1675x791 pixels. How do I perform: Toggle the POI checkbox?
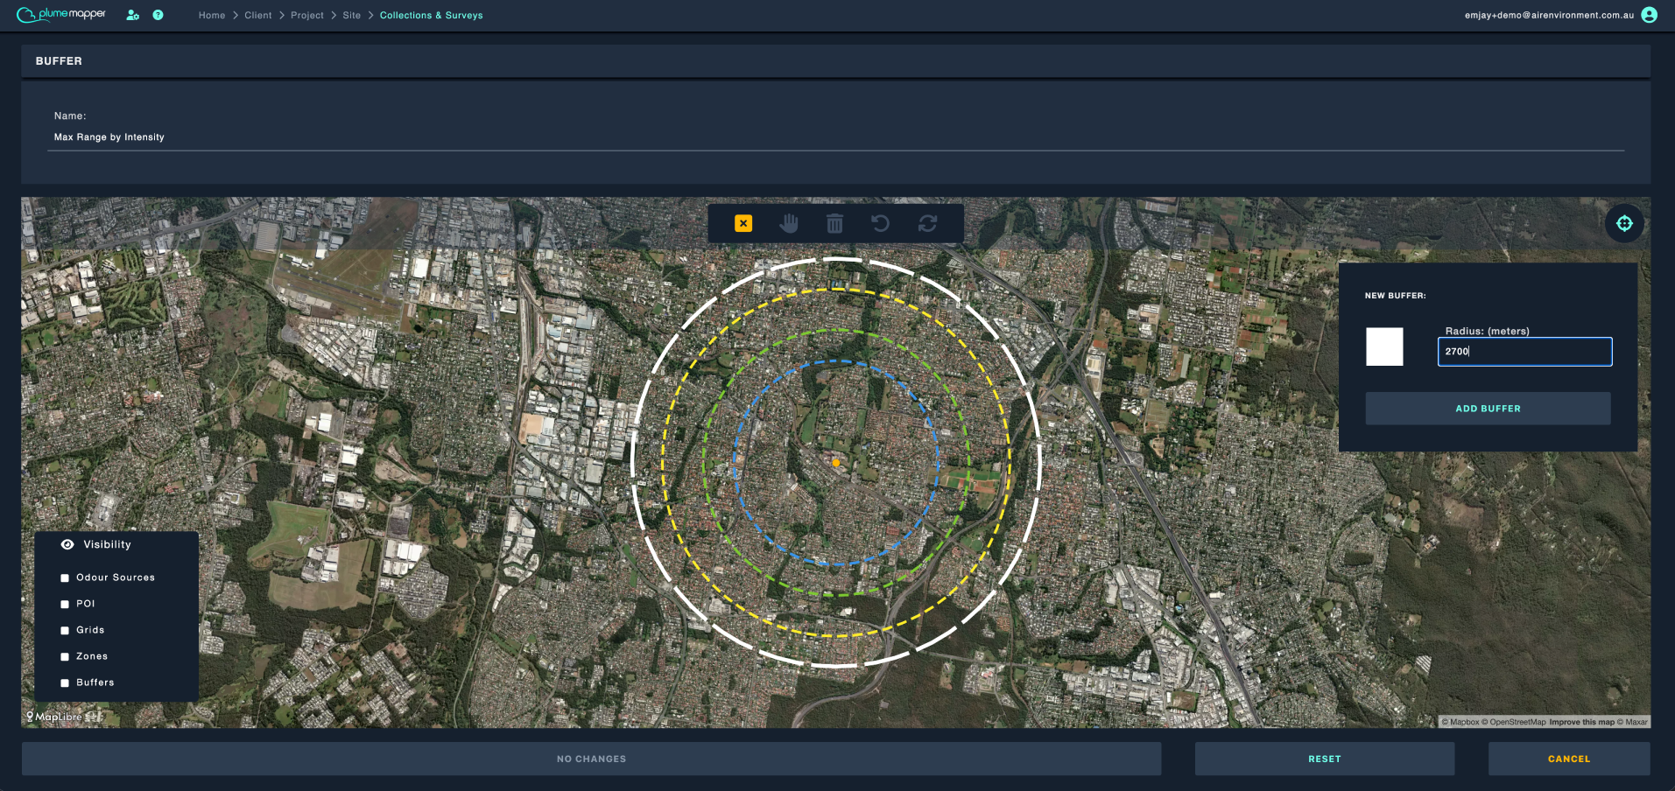click(65, 605)
